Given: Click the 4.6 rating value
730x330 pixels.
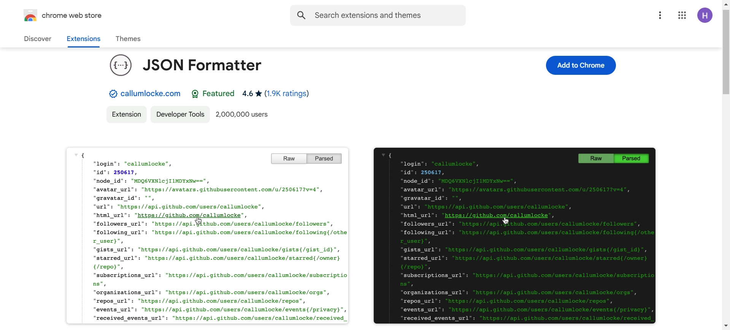Looking at the screenshot, I should [x=248, y=94].
